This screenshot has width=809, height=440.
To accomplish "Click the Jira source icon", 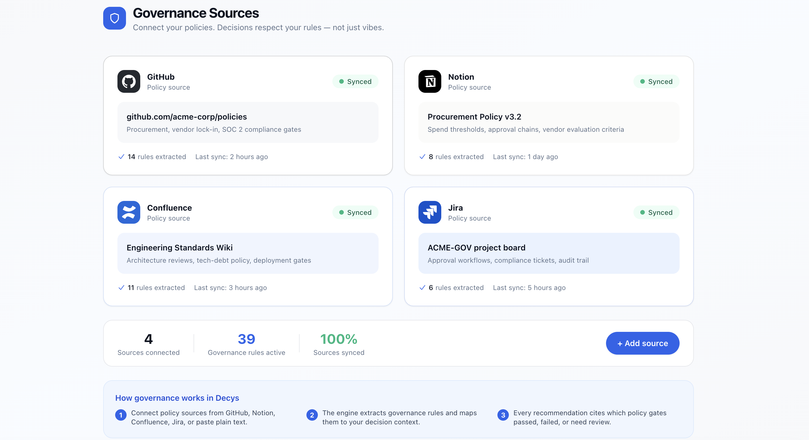I will [430, 212].
